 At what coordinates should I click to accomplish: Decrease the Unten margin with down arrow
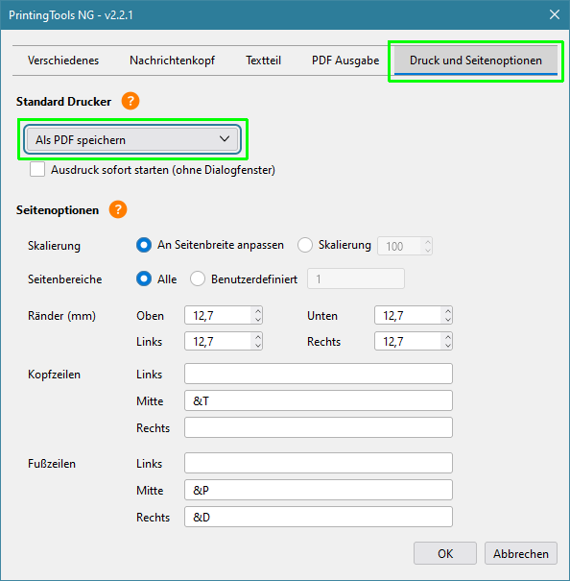pos(448,320)
